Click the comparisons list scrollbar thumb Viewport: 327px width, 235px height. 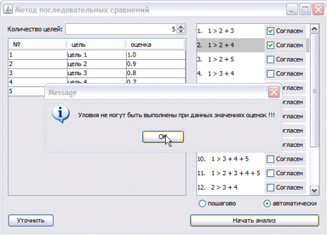(314, 91)
